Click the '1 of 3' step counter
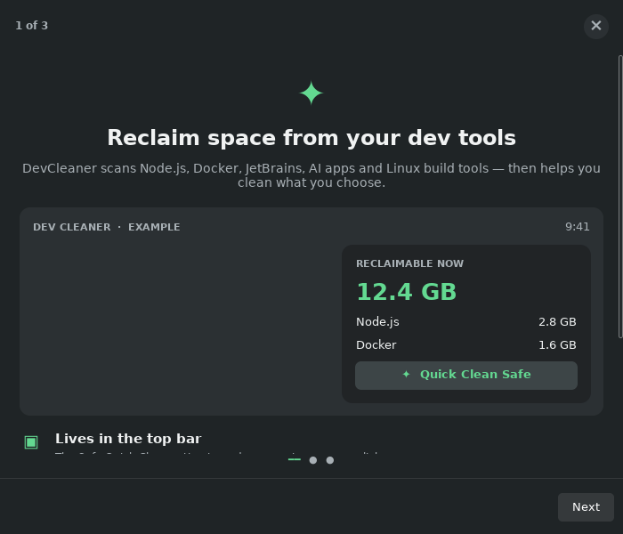This screenshot has width=623, height=534. (x=32, y=26)
